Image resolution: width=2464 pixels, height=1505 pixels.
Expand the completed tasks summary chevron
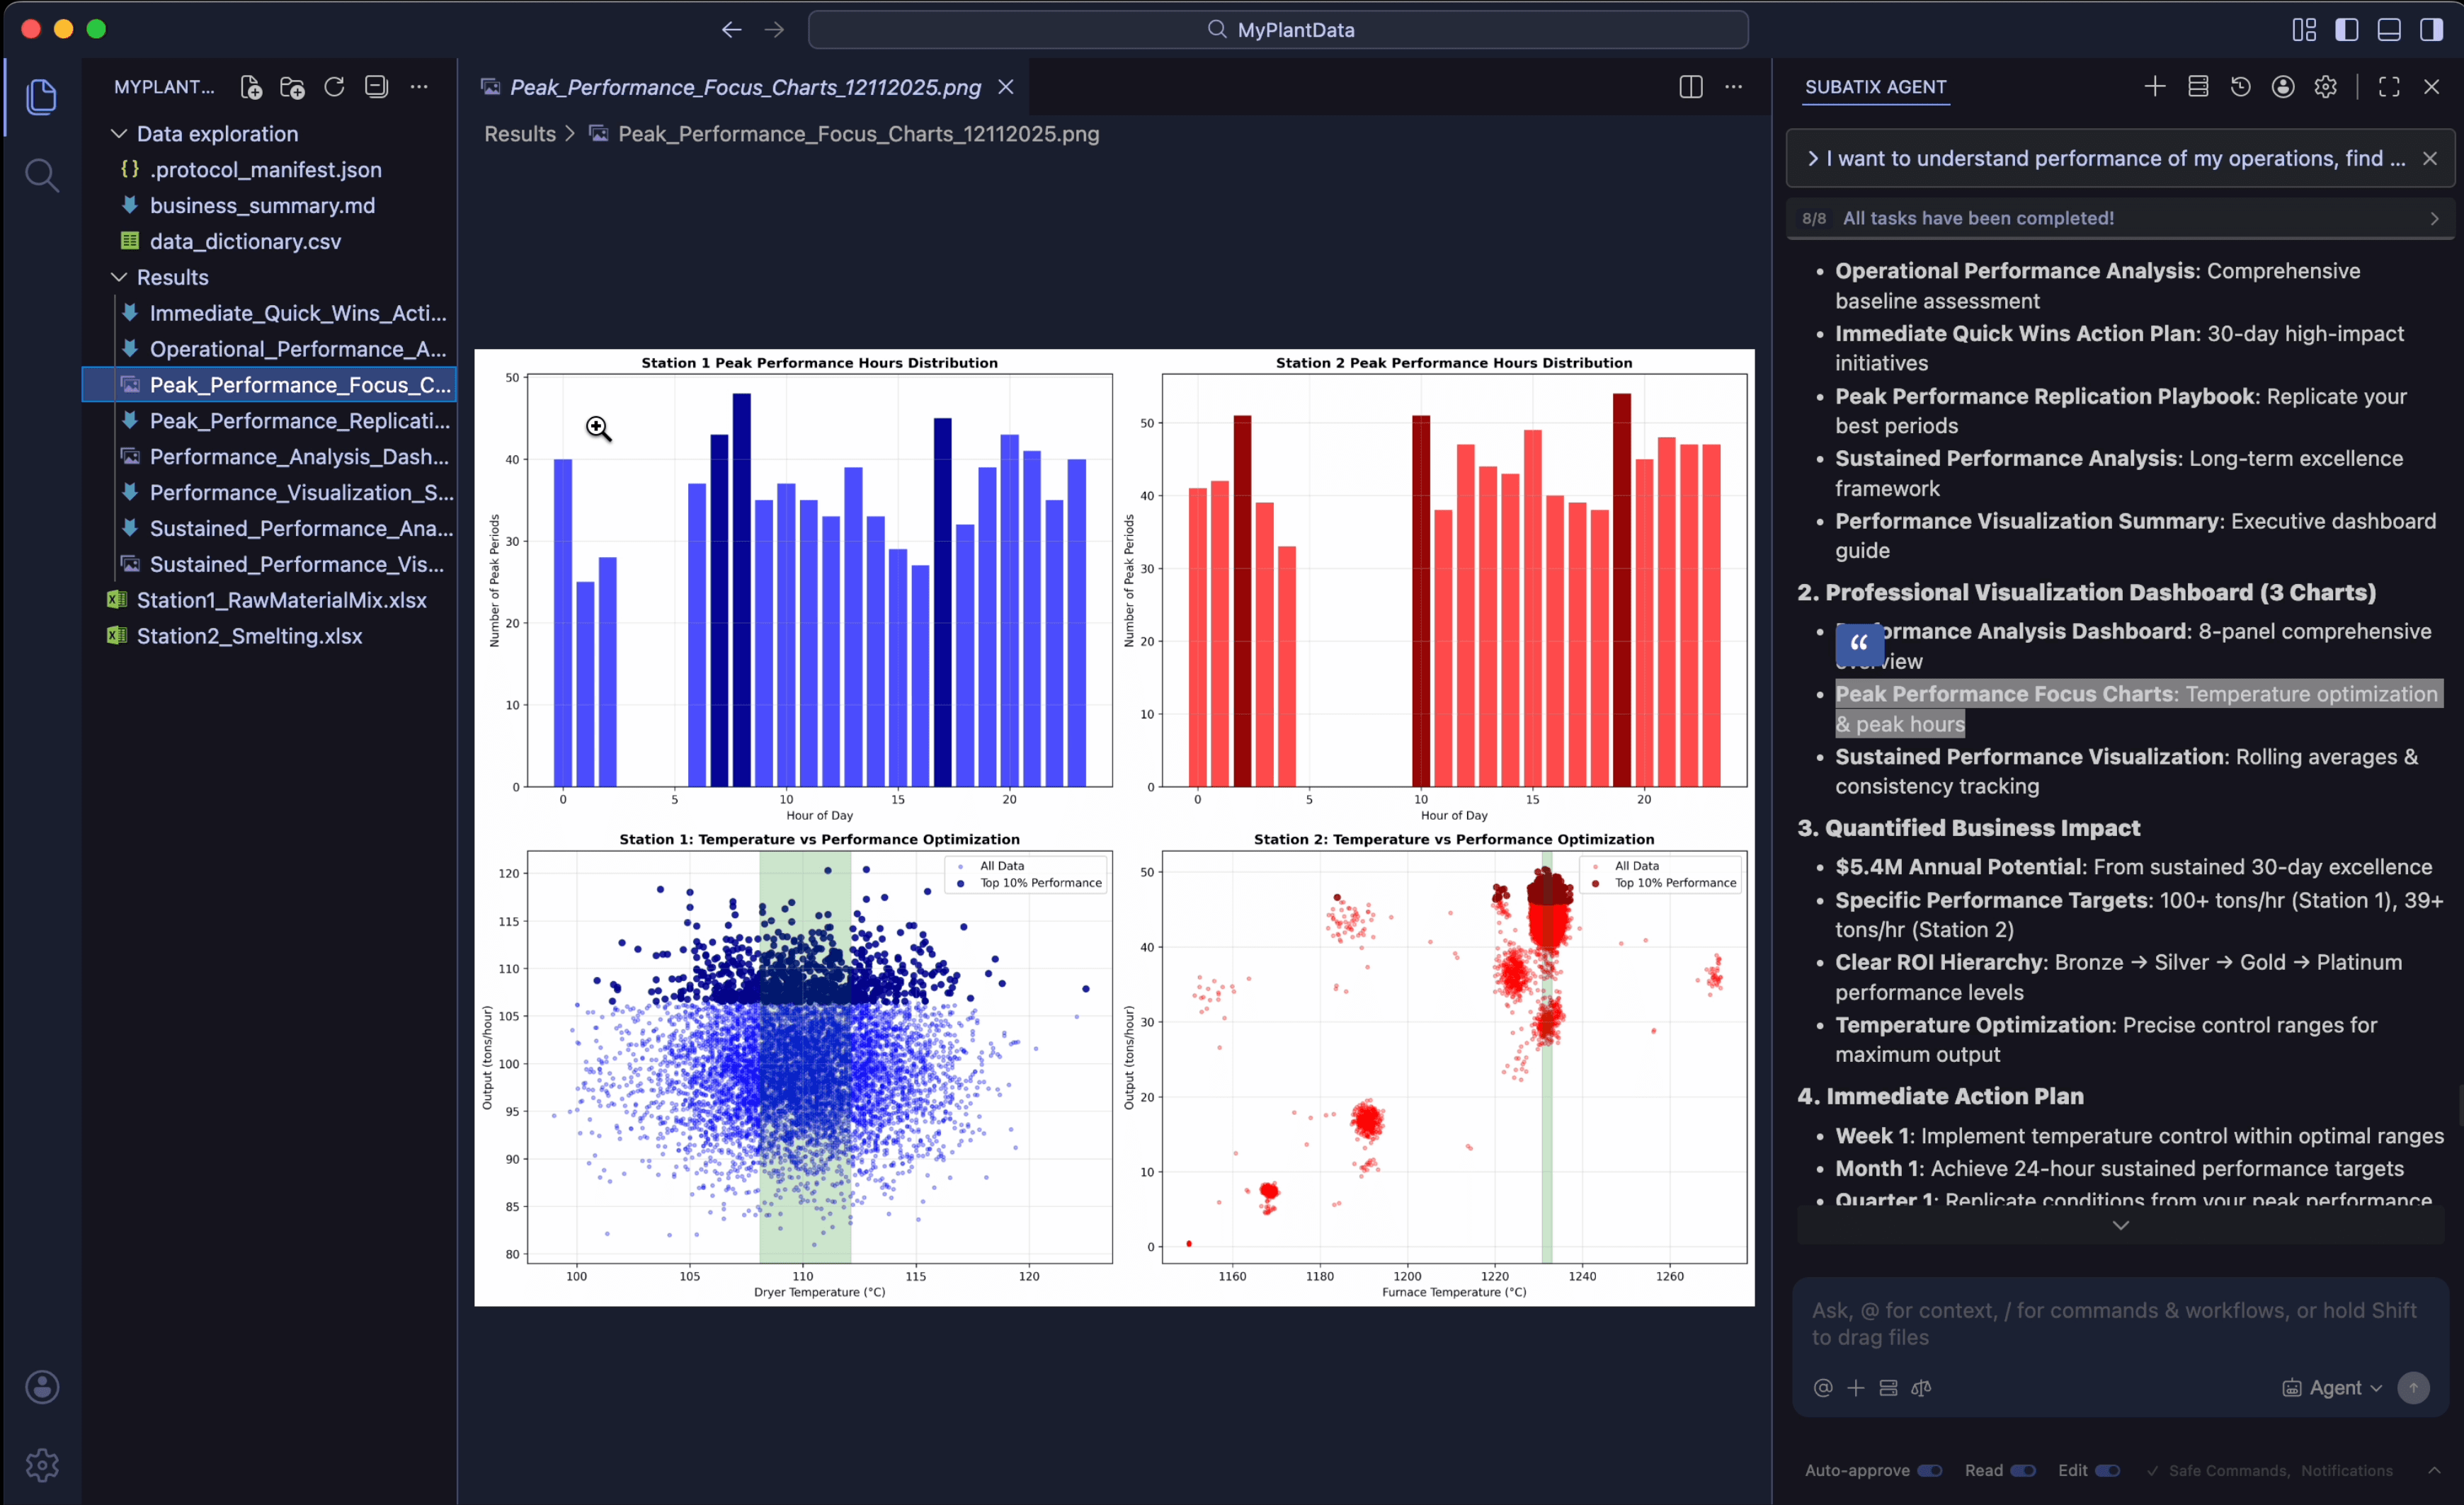click(2434, 218)
